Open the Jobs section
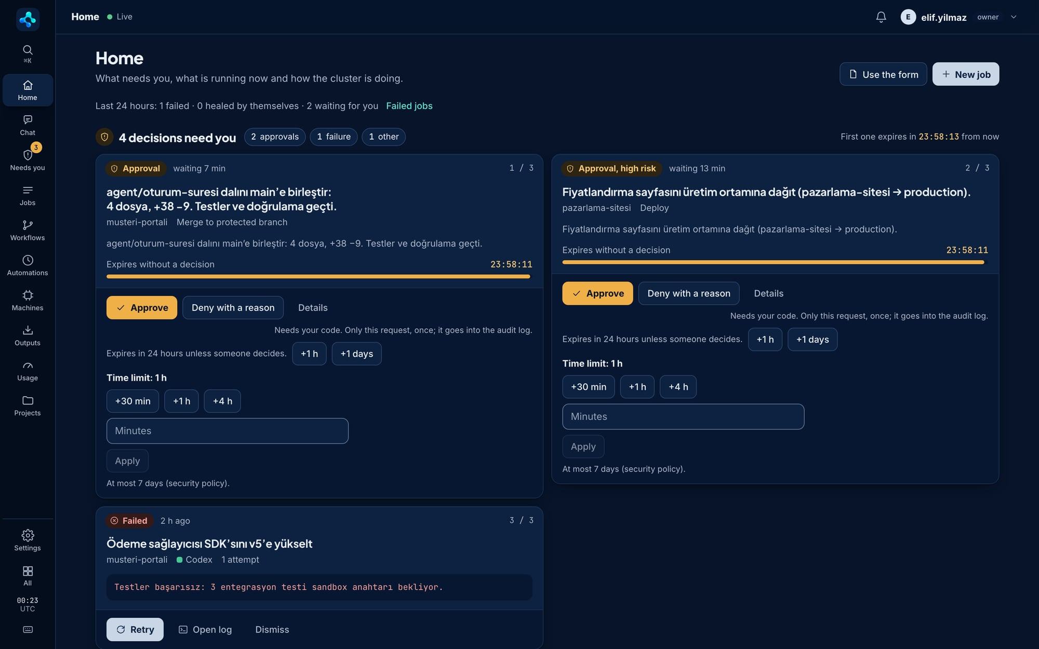This screenshot has height=649, width=1039. 28,195
